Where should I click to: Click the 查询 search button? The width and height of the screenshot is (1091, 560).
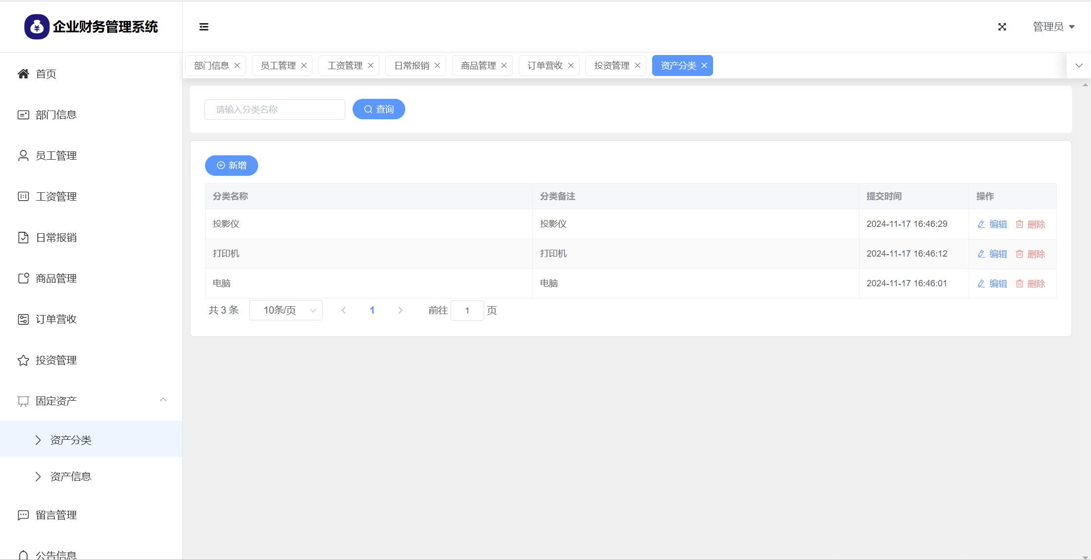point(379,109)
